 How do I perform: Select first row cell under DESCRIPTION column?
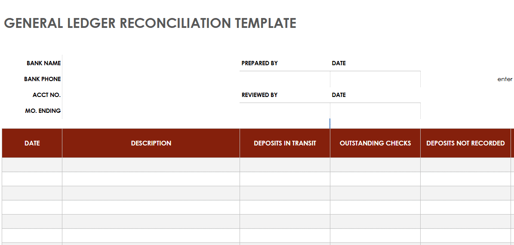pyautogui.click(x=151, y=165)
